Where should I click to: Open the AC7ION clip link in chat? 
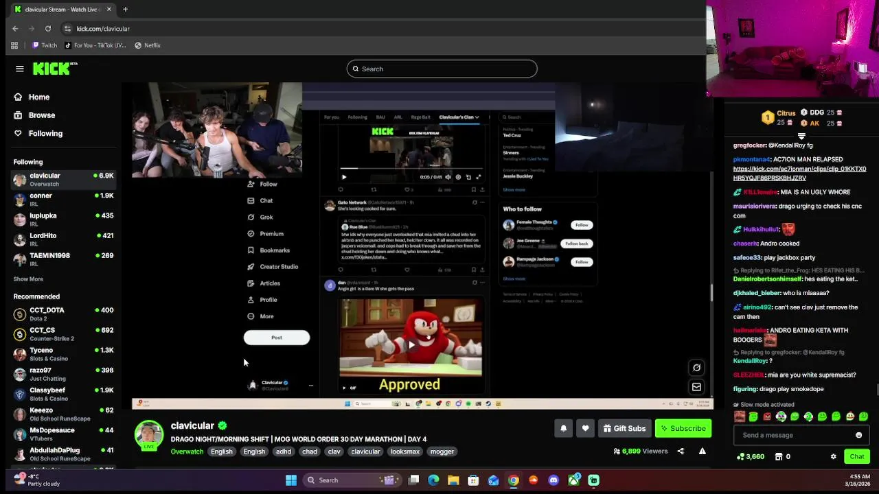tap(799, 173)
